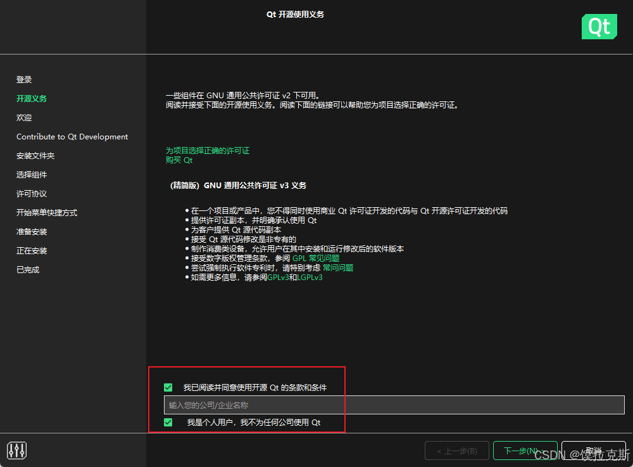Open the 常问问题 link about software patents
Screen dimensions: 633x467
[338, 267]
